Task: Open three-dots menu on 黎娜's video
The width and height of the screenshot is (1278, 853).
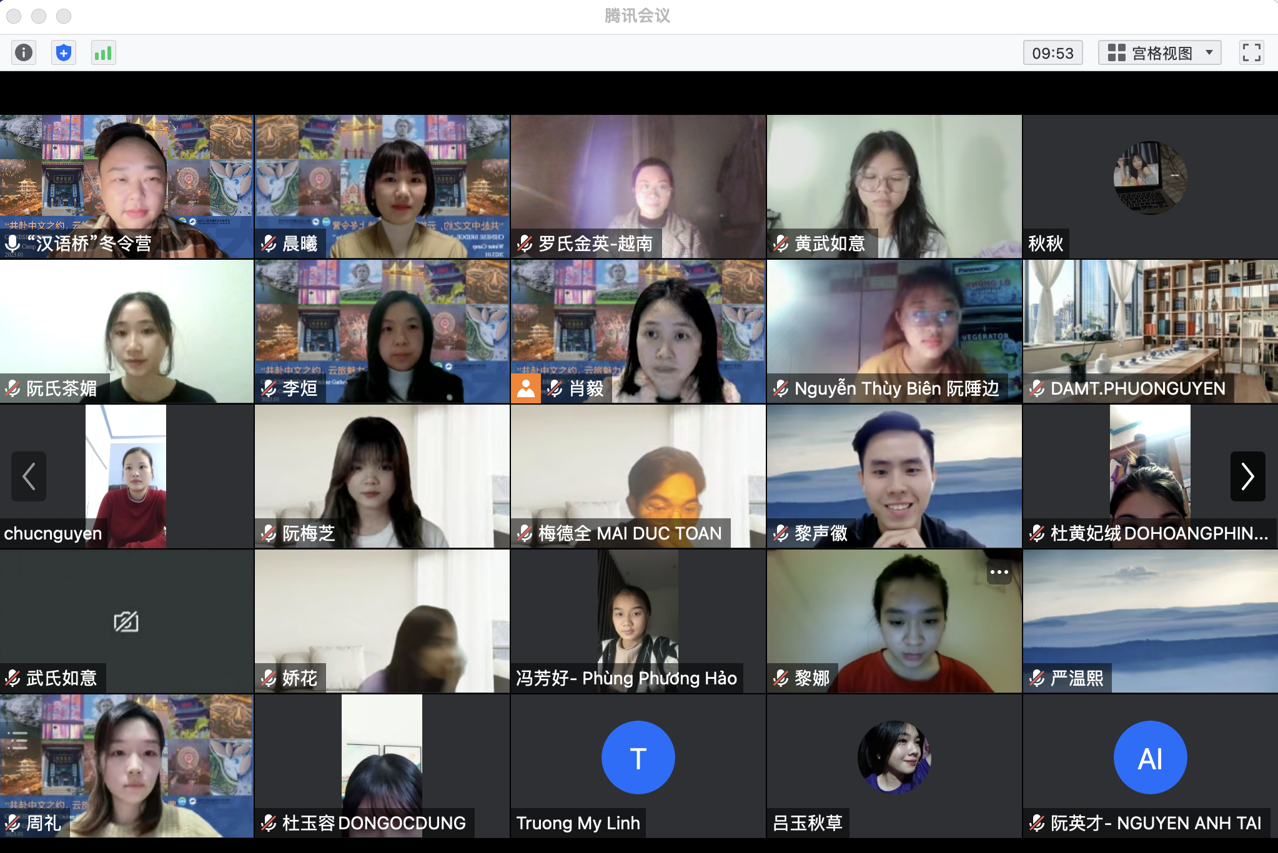Action: tap(999, 572)
